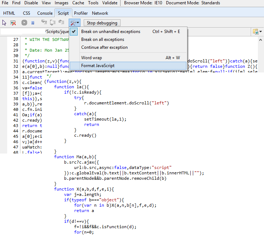Open the script file chooser folder icon

256,32
